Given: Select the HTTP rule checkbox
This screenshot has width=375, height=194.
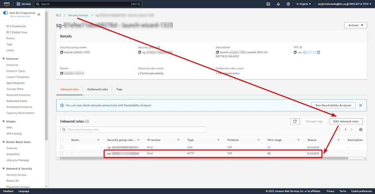Looking at the screenshot, I should 62,153.
